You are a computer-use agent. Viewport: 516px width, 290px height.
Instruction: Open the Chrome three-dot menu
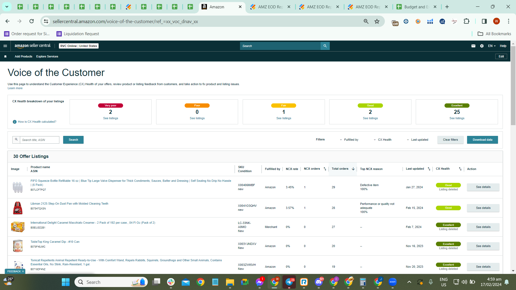point(508,21)
